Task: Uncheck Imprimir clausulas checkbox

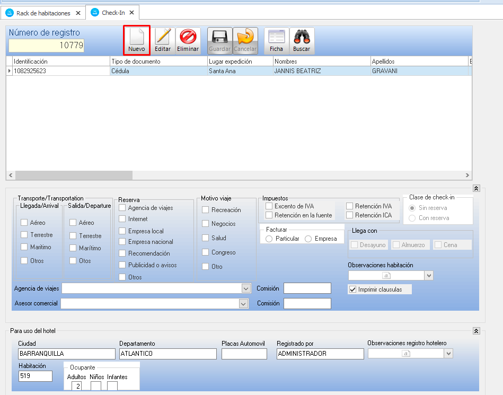Action: [x=352, y=289]
